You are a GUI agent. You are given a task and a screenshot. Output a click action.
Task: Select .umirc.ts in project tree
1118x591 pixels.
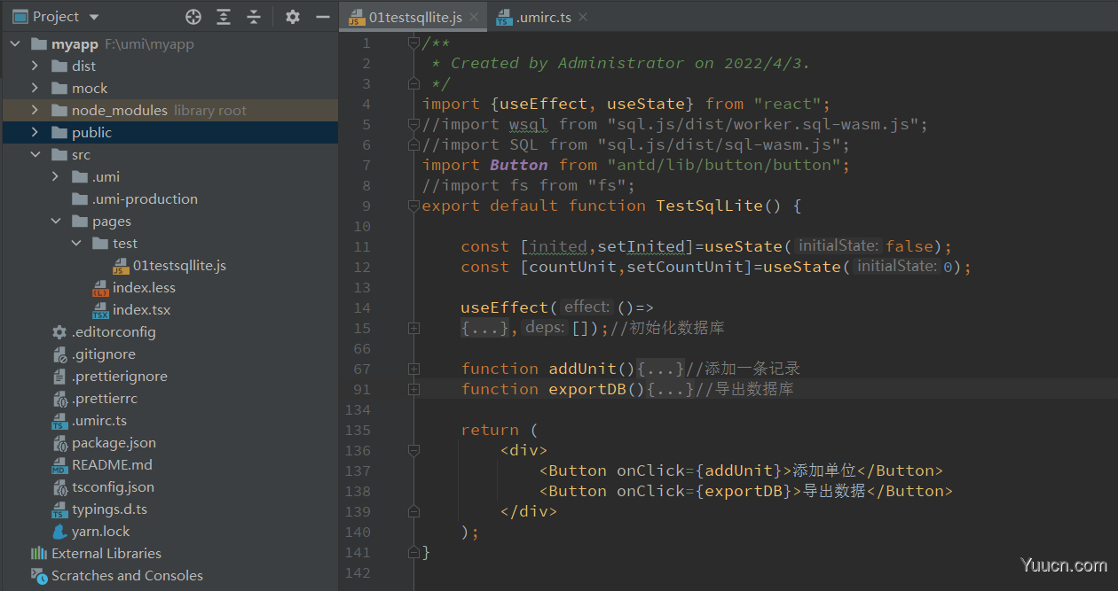[x=99, y=421]
